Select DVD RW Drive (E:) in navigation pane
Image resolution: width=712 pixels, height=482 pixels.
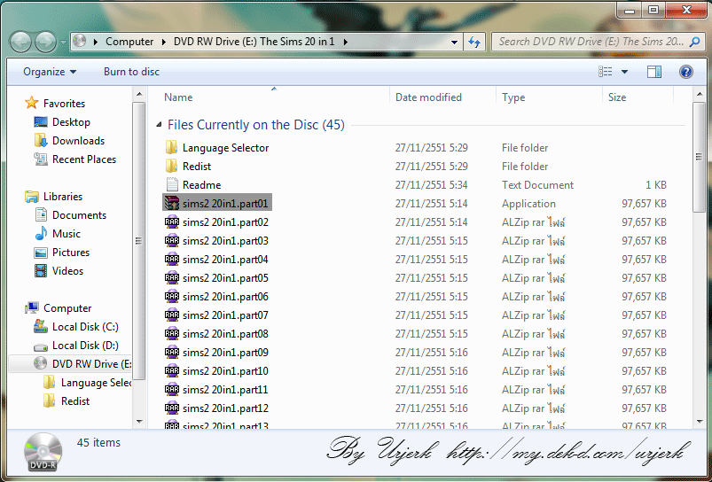[x=70, y=364]
